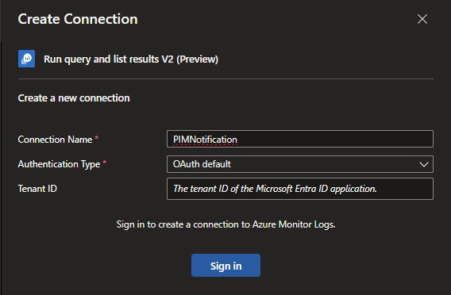
Task: Select the Run query and list results V2 title
Action: (131, 59)
